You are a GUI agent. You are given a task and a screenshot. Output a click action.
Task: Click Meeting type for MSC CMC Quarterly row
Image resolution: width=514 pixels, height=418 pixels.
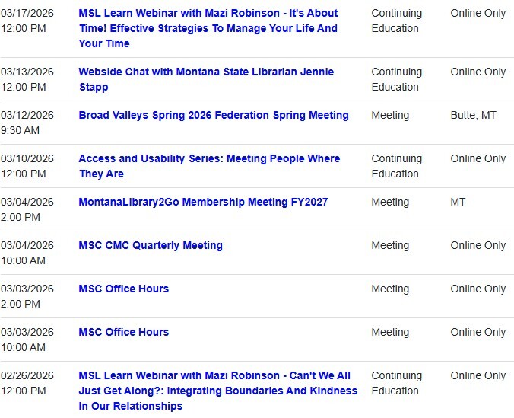click(x=390, y=245)
